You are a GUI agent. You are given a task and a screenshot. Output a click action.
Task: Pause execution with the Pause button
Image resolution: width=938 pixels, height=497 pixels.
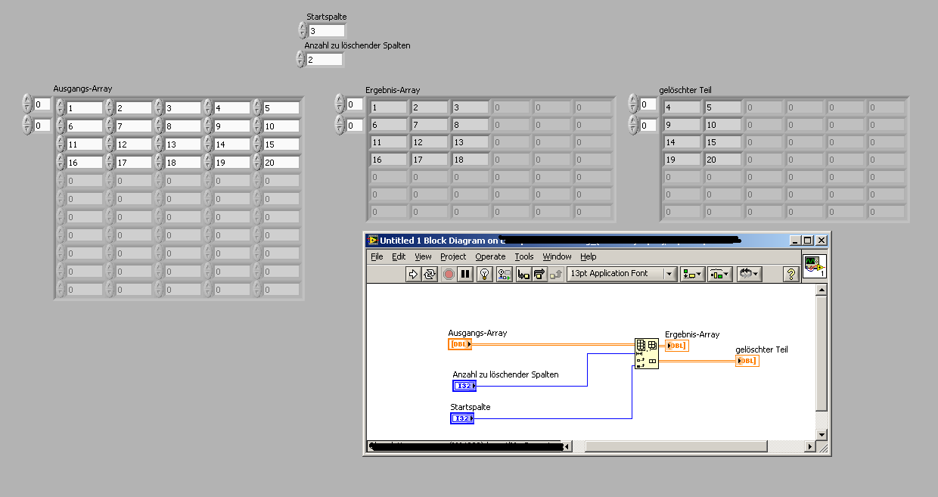coord(465,274)
